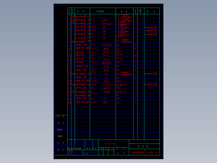Select the material 35 cell in row 9

(118, 45)
